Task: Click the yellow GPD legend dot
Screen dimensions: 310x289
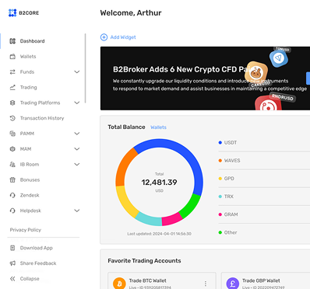Action: pyautogui.click(x=220, y=179)
